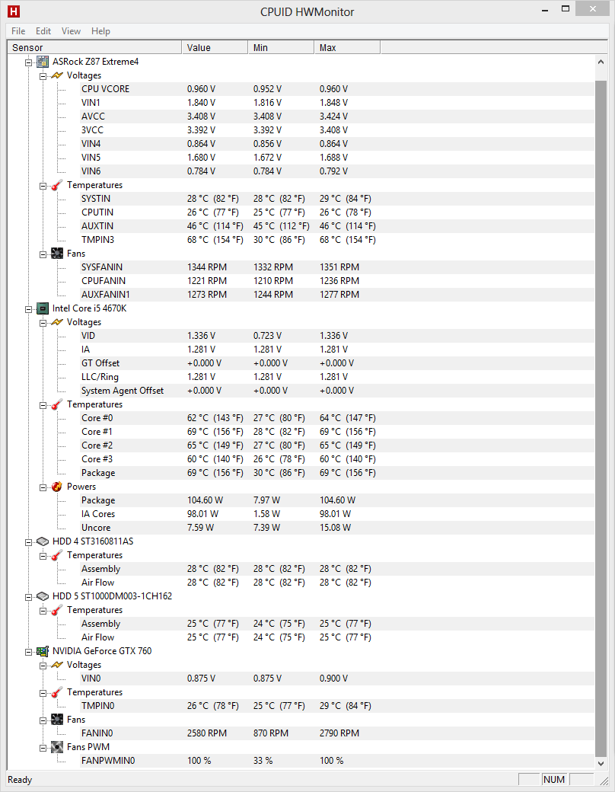Collapse the HDD 5 ST1000DM003 node
Screen dimensions: 615x792
29,596
